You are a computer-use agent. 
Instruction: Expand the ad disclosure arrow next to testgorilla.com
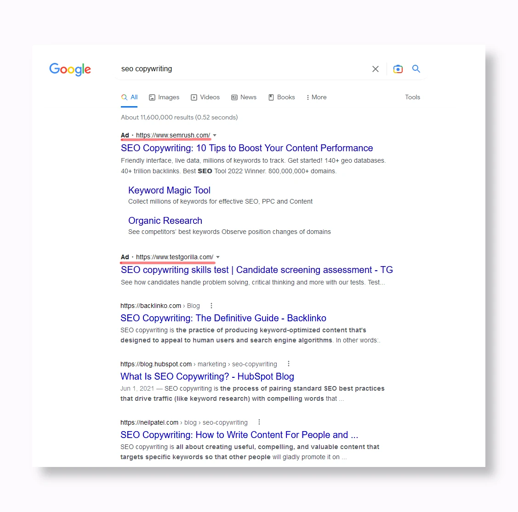click(218, 257)
